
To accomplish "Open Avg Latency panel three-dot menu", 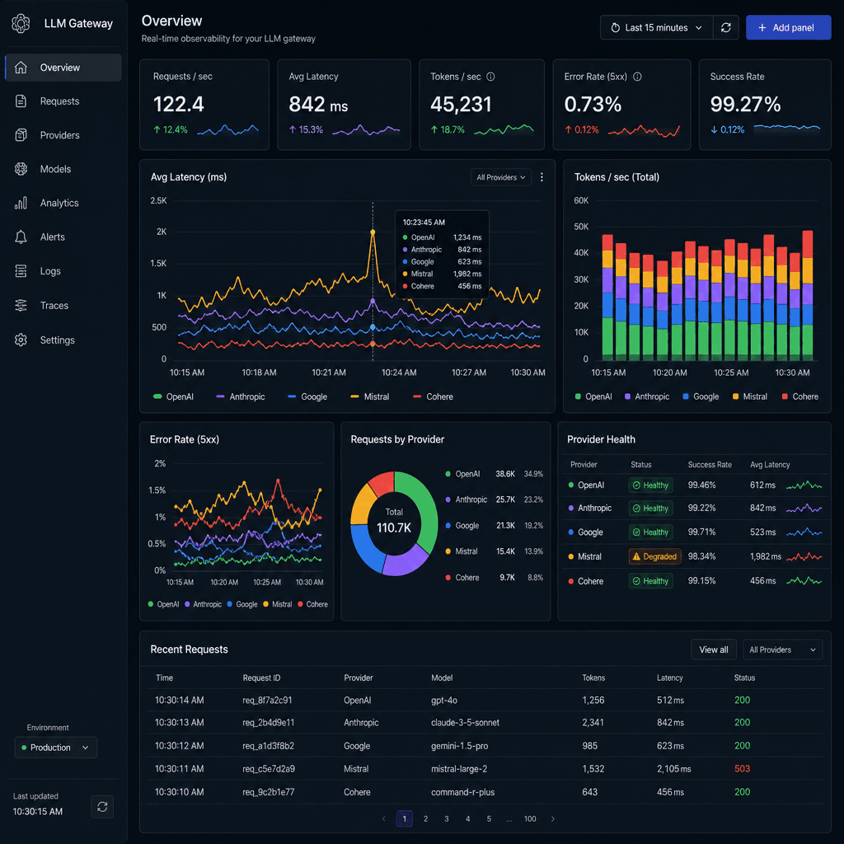I will coord(542,177).
